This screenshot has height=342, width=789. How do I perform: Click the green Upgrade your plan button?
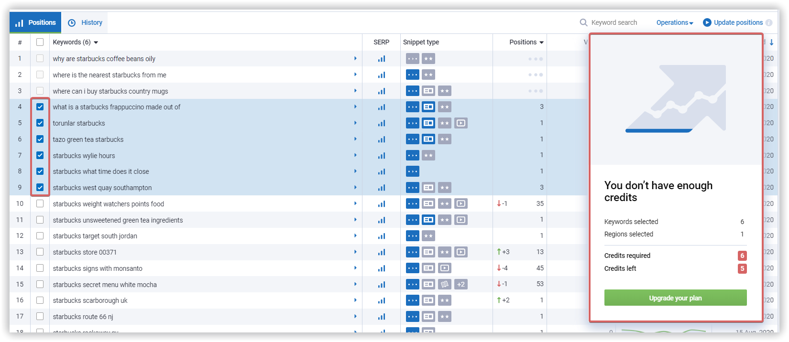tap(675, 298)
